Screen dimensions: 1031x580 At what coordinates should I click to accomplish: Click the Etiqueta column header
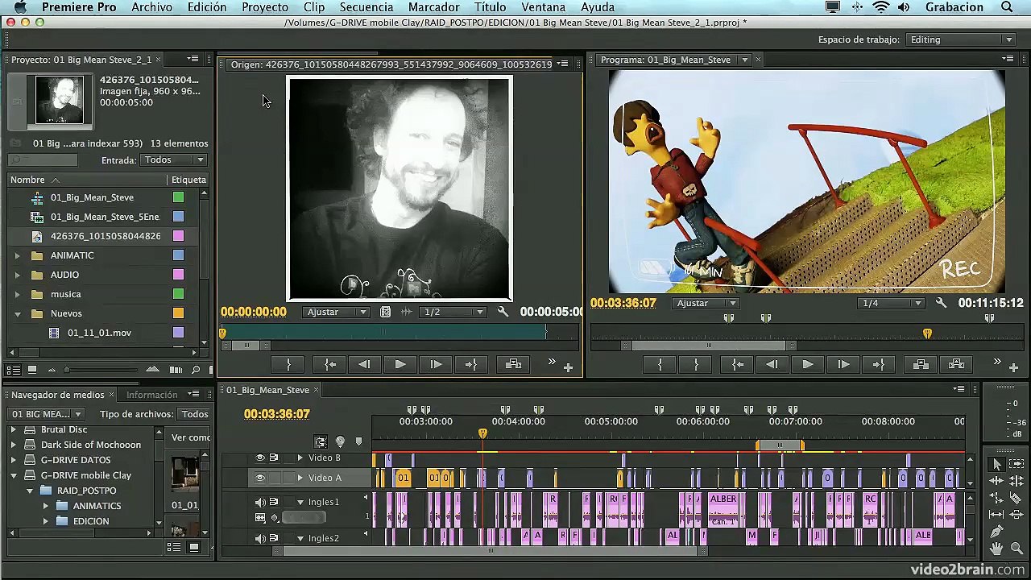[x=188, y=180]
